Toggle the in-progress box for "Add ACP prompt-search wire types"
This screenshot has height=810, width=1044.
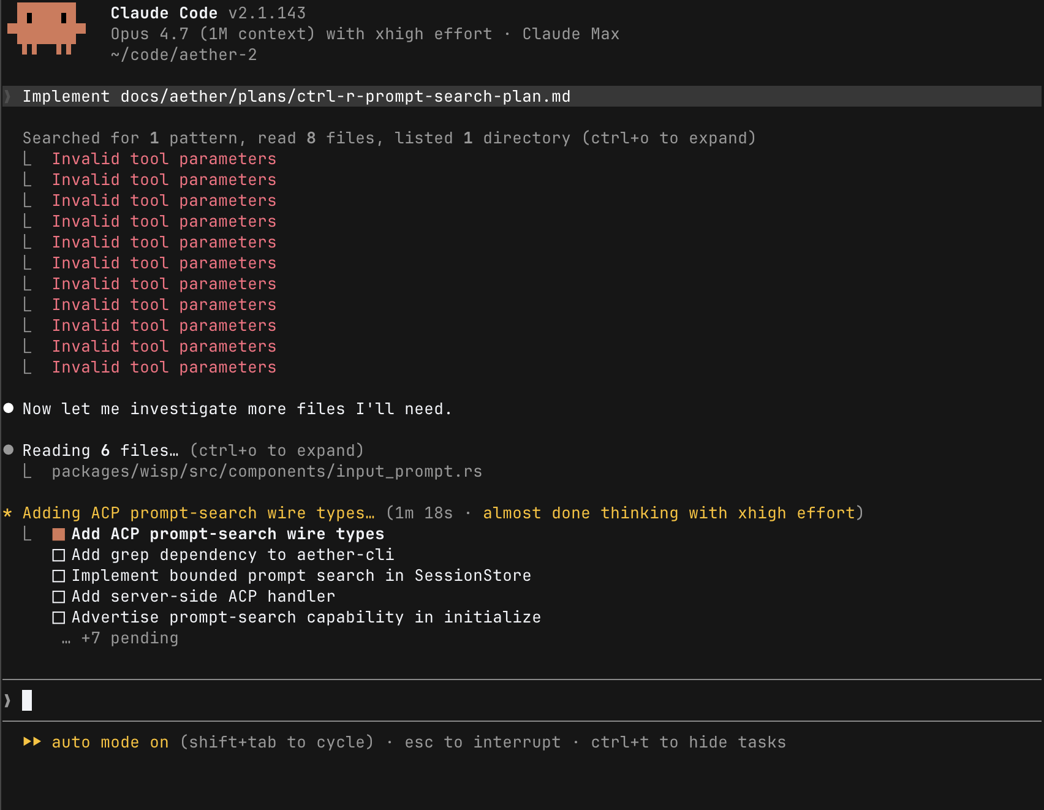[59, 534]
